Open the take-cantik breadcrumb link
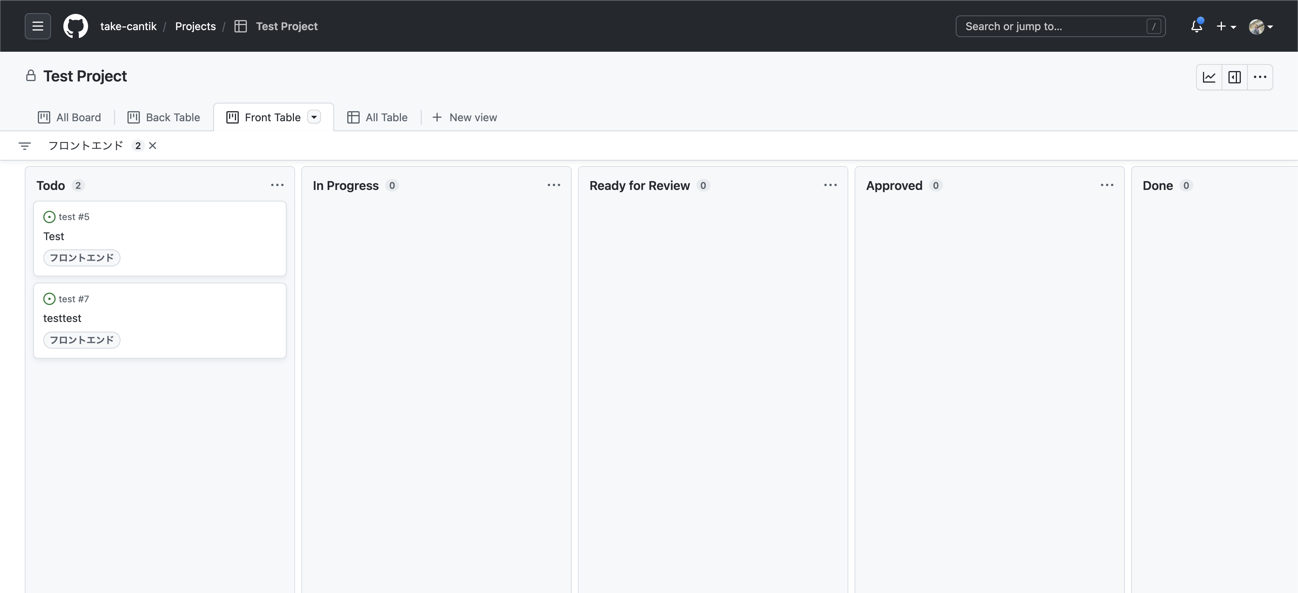This screenshot has width=1298, height=593. coord(128,26)
